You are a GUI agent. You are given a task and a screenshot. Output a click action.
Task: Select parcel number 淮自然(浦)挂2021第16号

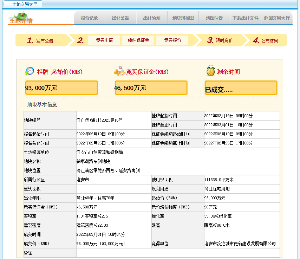pos(99,120)
